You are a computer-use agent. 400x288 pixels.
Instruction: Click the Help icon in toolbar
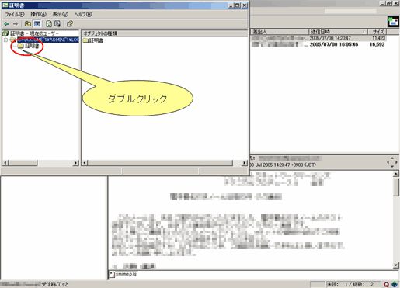pyautogui.click(x=69, y=24)
